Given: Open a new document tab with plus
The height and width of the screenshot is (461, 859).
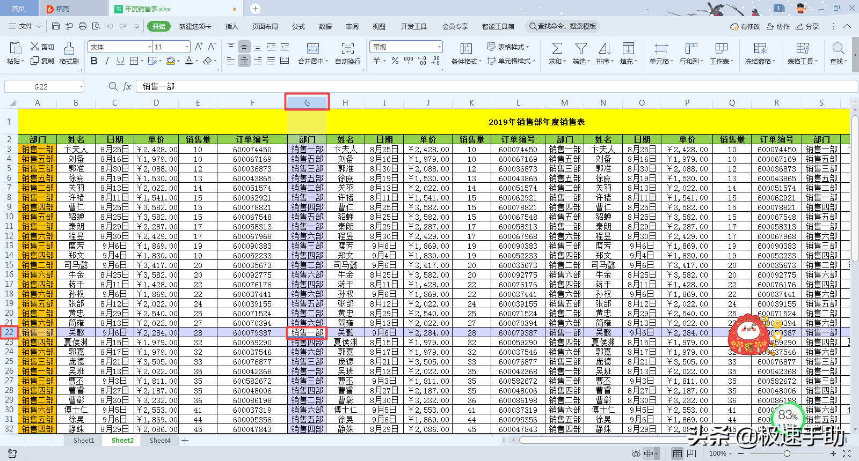Looking at the screenshot, I should 256,9.
